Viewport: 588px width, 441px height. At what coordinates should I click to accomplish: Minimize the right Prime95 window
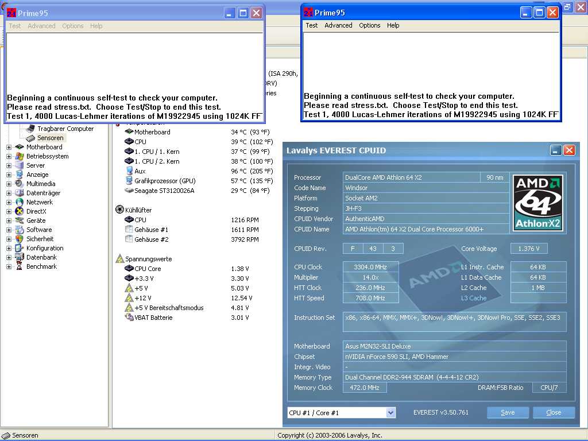[x=526, y=13]
